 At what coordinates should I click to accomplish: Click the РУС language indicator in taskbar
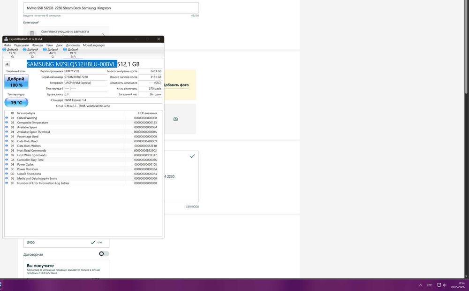(430, 285)
